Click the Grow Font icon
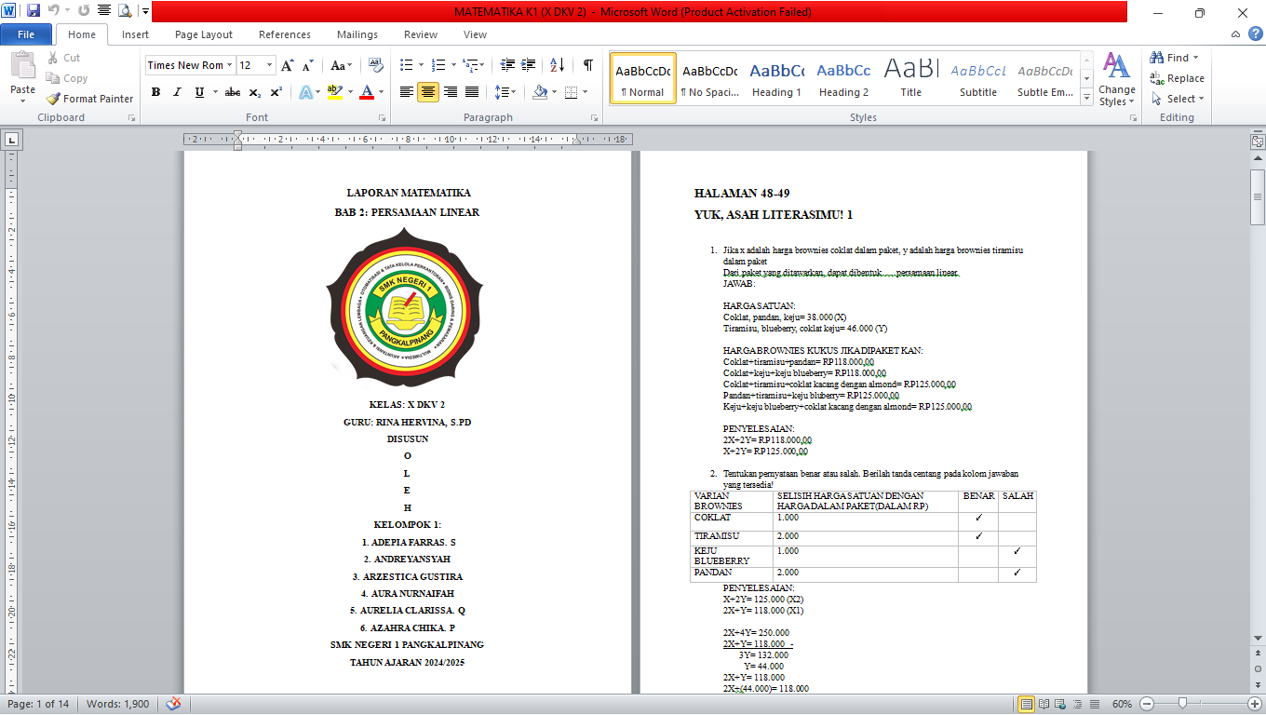 (288, 65)
